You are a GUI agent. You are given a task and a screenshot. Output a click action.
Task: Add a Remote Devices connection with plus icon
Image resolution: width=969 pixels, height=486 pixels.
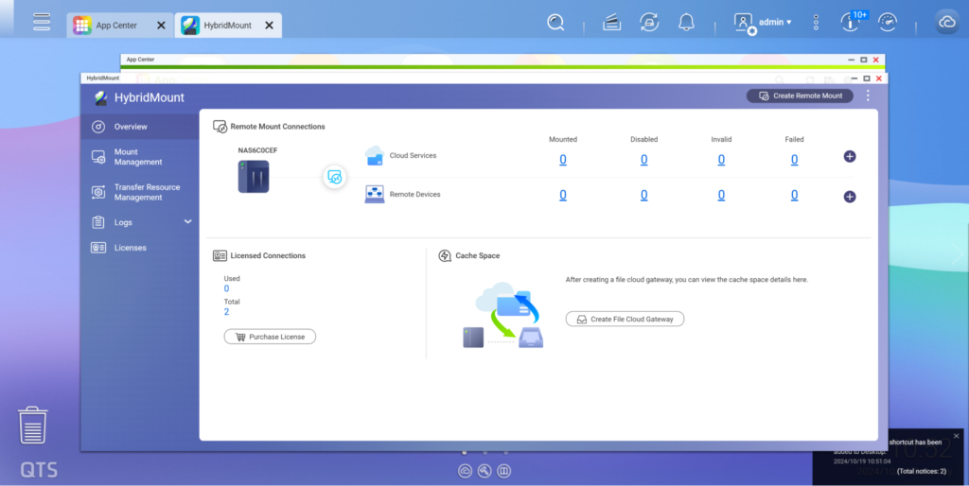coord(849,197)
